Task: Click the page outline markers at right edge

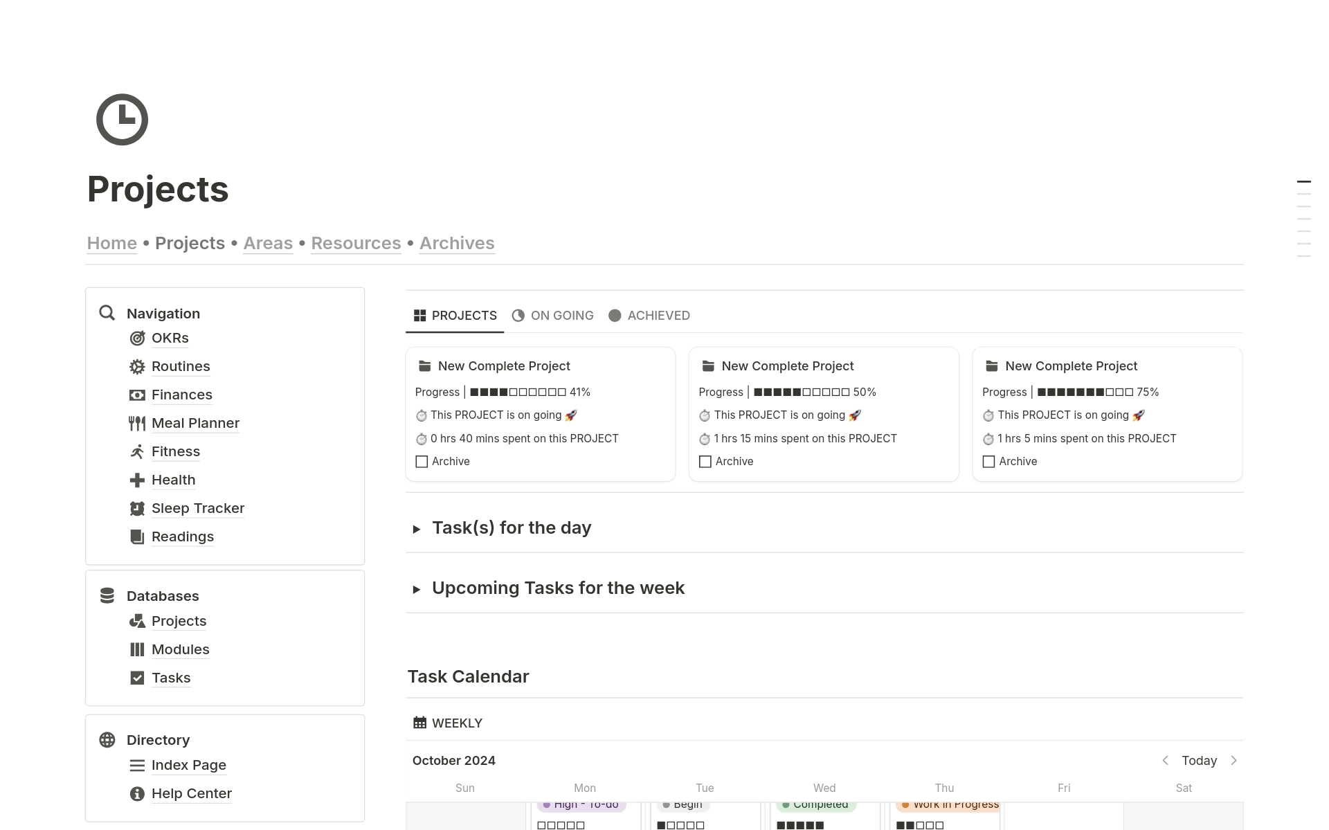Action: [1304, 219]
